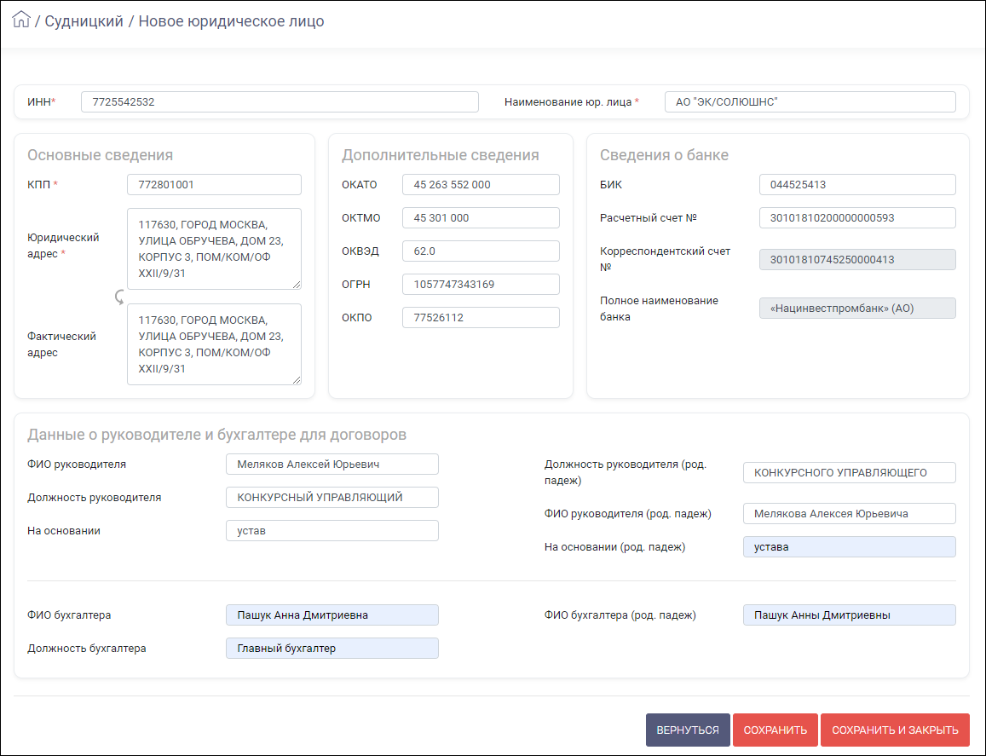986x756 pixels.
Task: Click the СОХРАНИТЬ button
Action: point(775,730)
